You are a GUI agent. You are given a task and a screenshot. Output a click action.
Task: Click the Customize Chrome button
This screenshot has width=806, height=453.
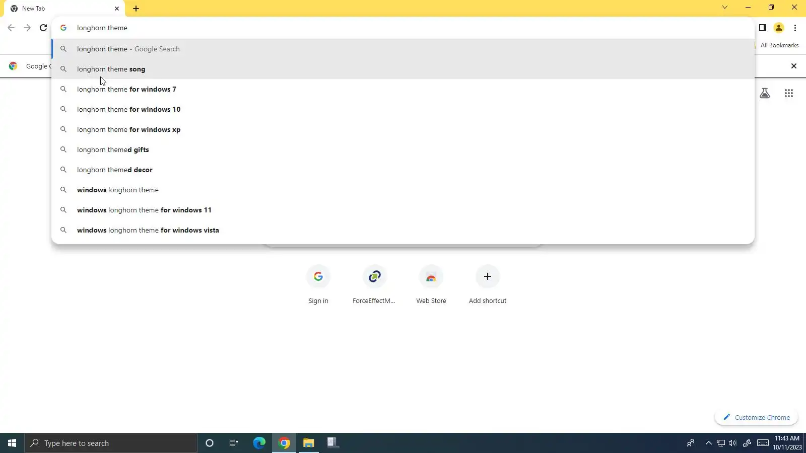coord(756,417)
